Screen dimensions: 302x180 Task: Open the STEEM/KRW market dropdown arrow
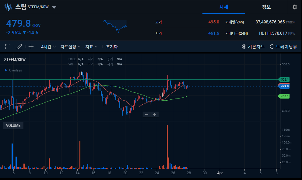(x=54, y=7)
